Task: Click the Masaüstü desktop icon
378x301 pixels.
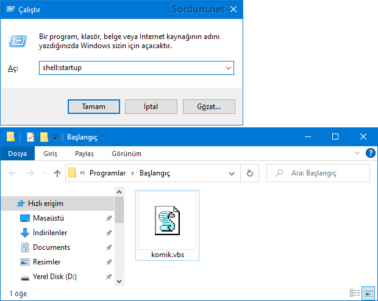Action: pos(25,218)
